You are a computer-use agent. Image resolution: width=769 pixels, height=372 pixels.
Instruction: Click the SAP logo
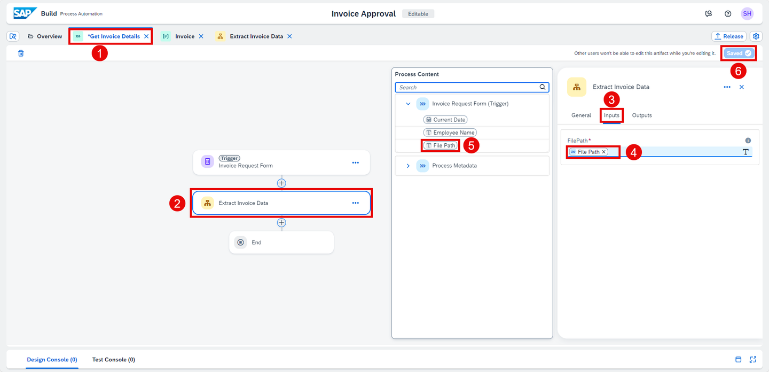(x=25, y=13)
